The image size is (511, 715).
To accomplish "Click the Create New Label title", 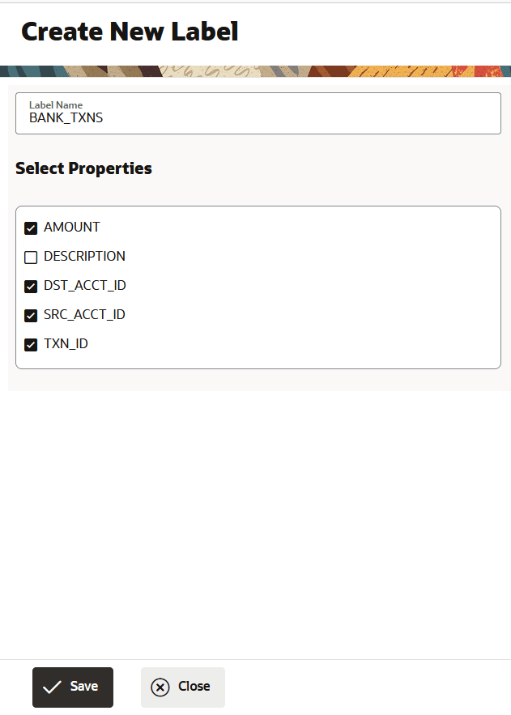I will tap(130, 31).
